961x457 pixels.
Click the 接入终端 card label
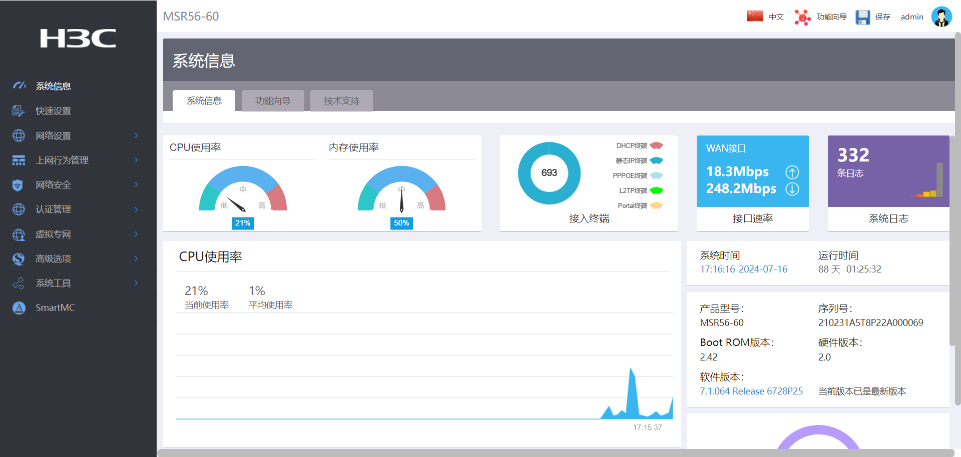[589, 218]
